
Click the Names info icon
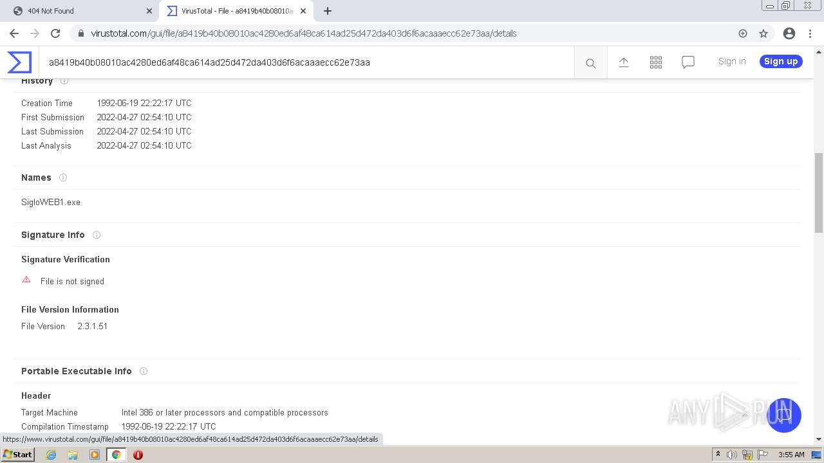(x=63, y=177)
